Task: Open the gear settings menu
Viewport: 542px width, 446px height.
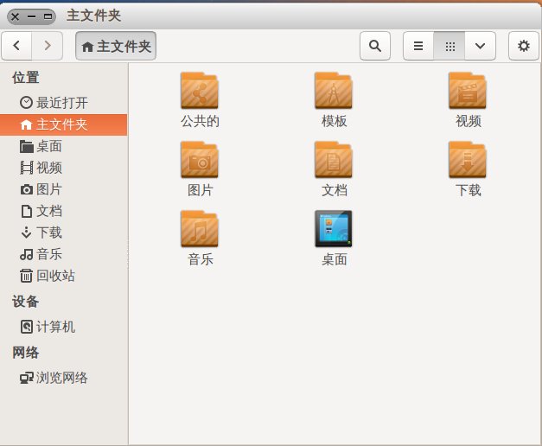Action: pos(524,46)
